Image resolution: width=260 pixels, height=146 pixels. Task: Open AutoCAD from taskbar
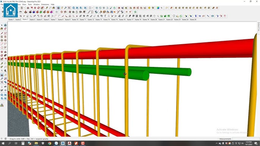pyautogui.click(x=69, y=143)
